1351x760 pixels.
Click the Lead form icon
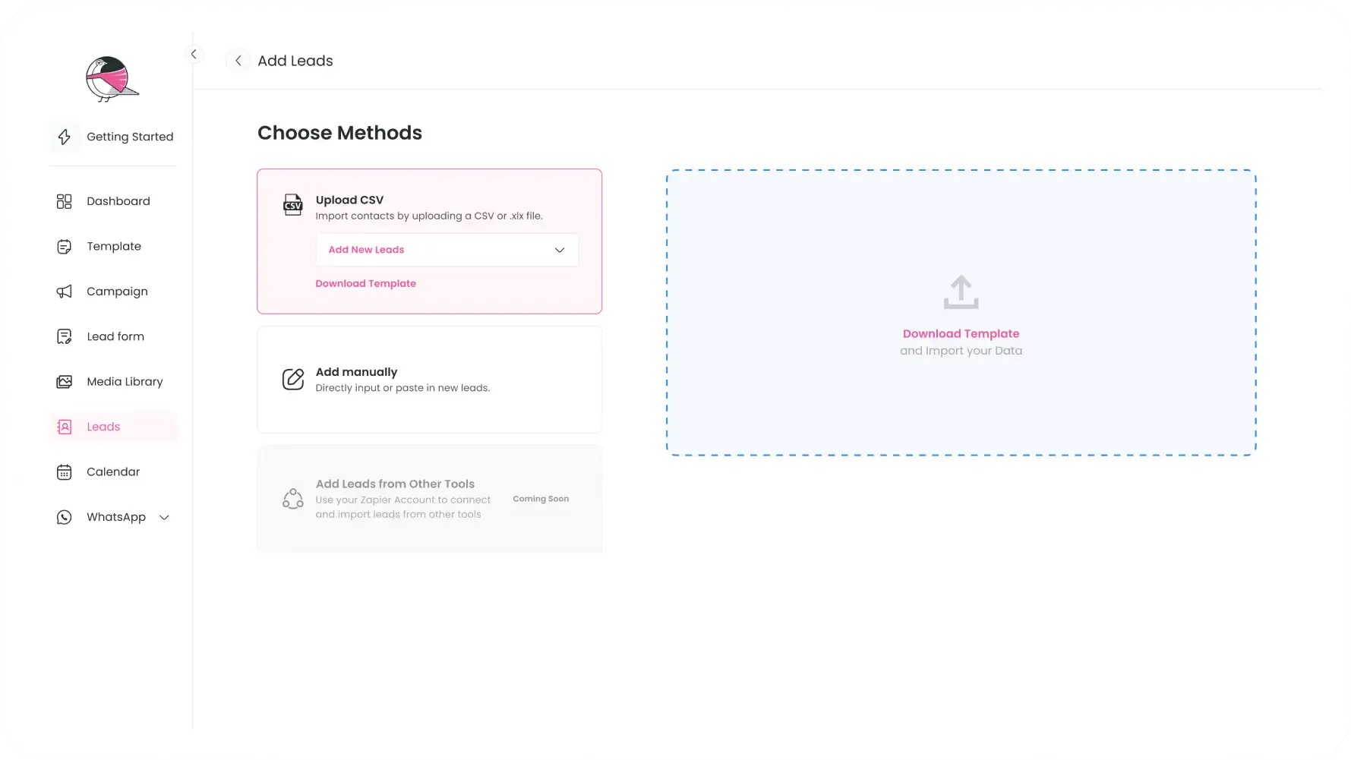coord(65,336)
